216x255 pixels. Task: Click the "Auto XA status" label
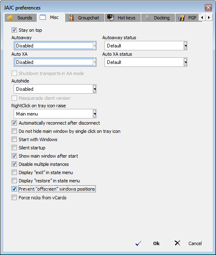(x=117, y=54)
